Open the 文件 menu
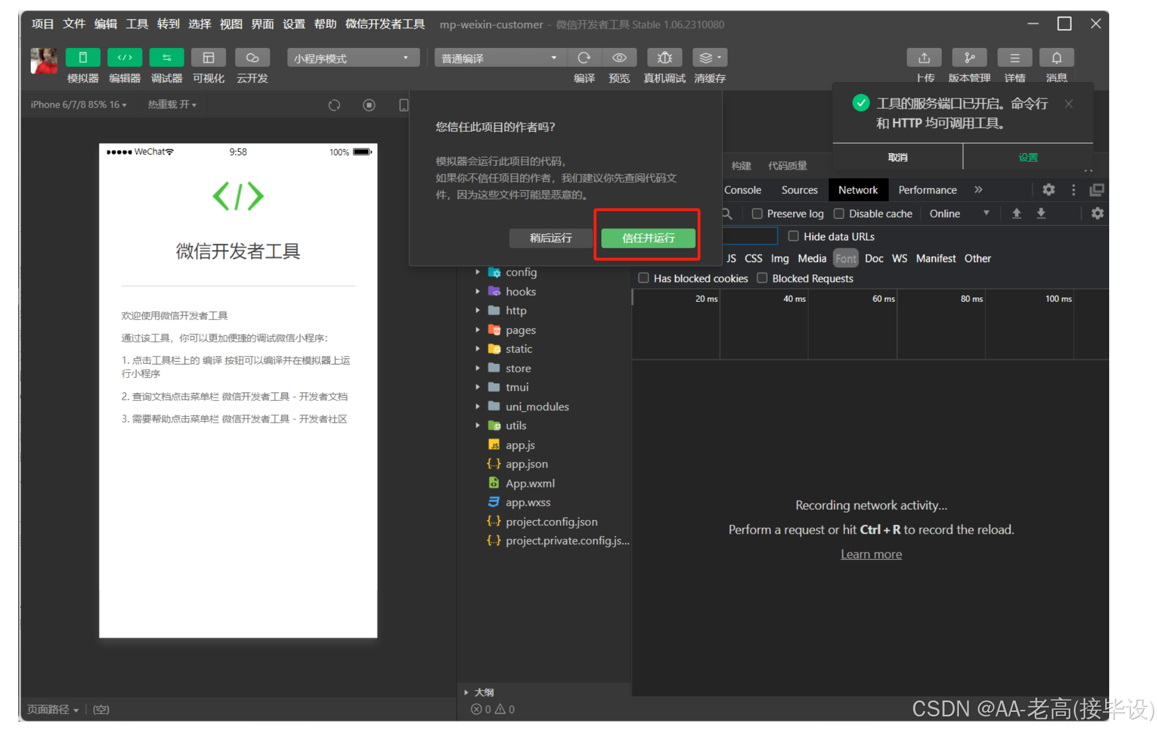 74,24
